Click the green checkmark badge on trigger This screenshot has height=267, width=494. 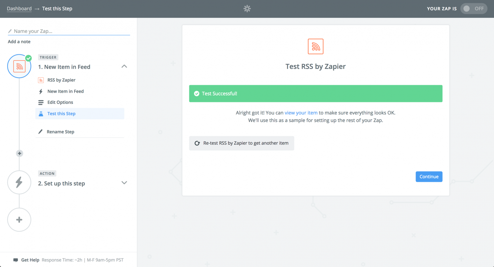click(29, 58)
